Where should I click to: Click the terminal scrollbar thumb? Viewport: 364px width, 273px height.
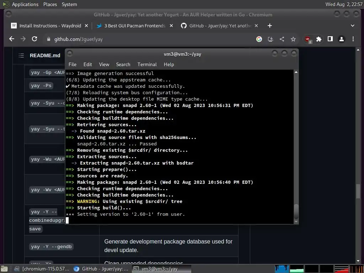point(296,211)
